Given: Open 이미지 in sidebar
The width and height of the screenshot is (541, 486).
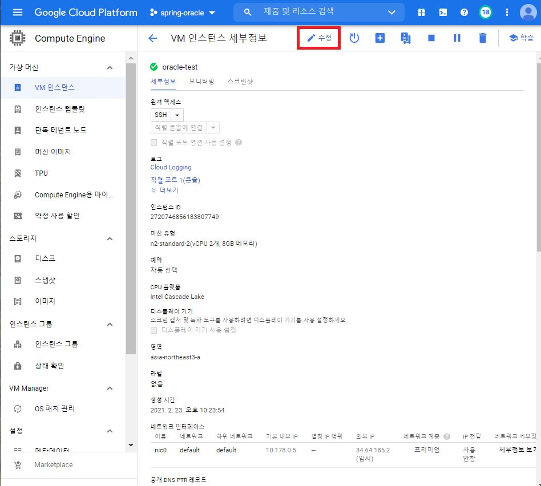Looking at the screenshot, I should click(x=63, y=301).
